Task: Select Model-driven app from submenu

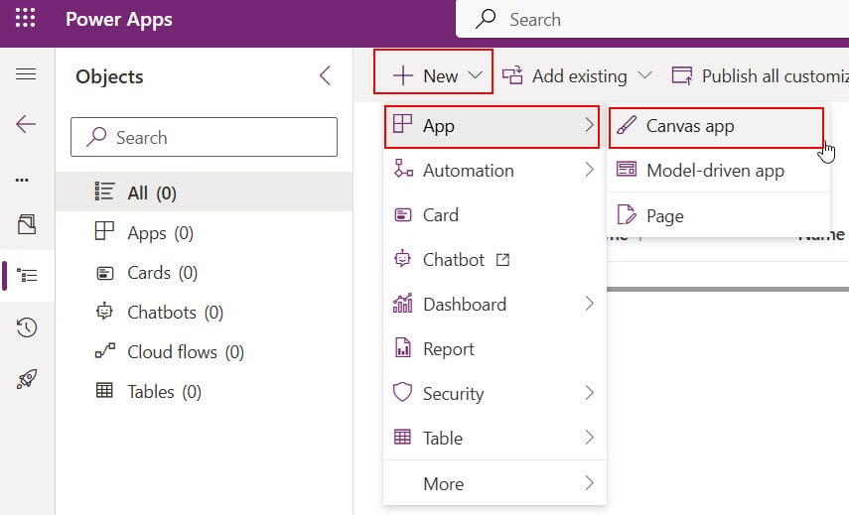Action: [719, 171]
